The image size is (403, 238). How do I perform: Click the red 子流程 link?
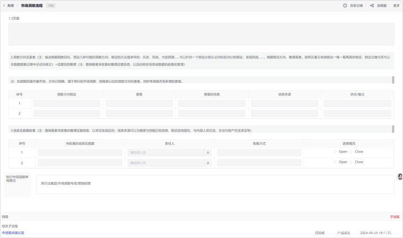click(x=394, y=217)
